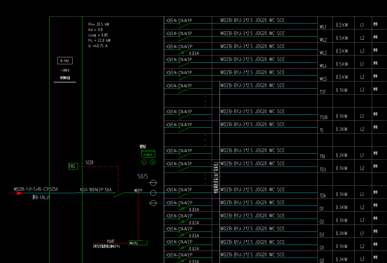Viewport: 387px width, 263px height.
Task: Select the WEFPJ module box
Action: tap(138, 243)
